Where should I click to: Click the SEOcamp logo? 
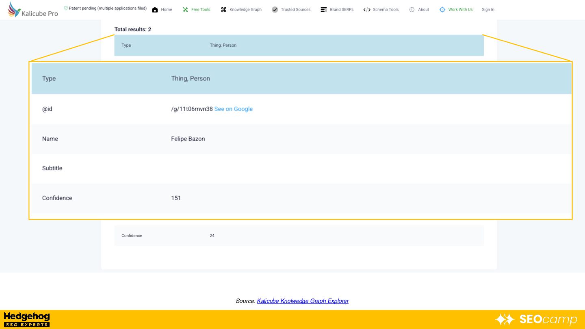536,320
